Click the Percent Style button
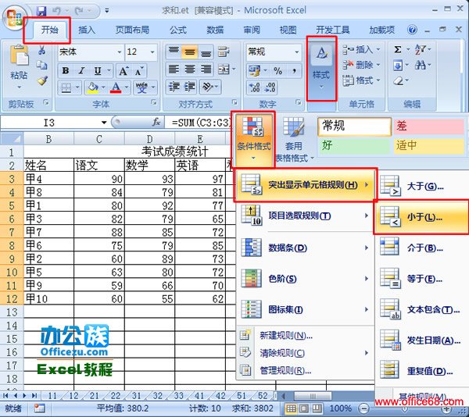This screenshot has height=417, width=469. coord(277,71)
